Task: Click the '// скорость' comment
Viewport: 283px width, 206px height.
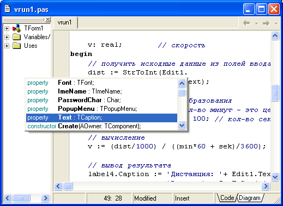Action: pyautogui.click(x=182, y=45)
